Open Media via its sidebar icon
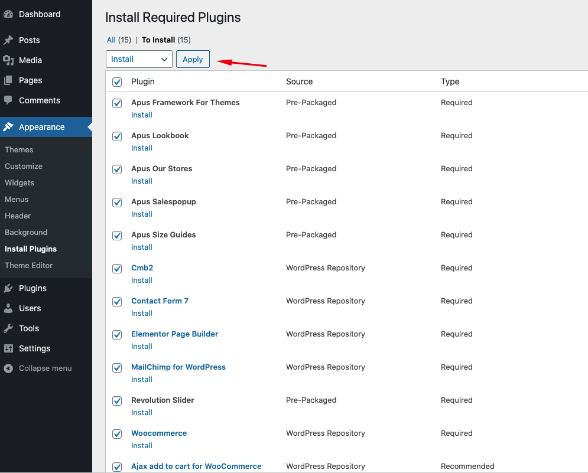Viewport: 588px width, 473px height. pos(8,60)
